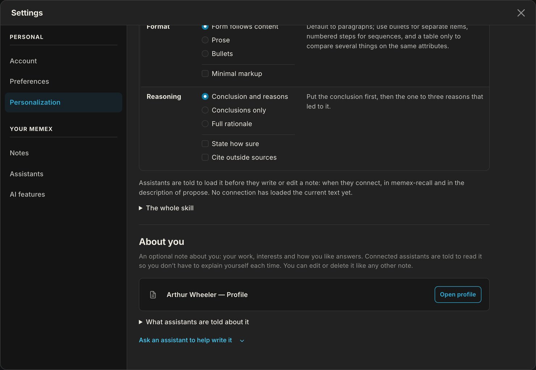Select Conclusion and reasons radio button
This screenshot has height=370, width=536.
coord(205,97)
